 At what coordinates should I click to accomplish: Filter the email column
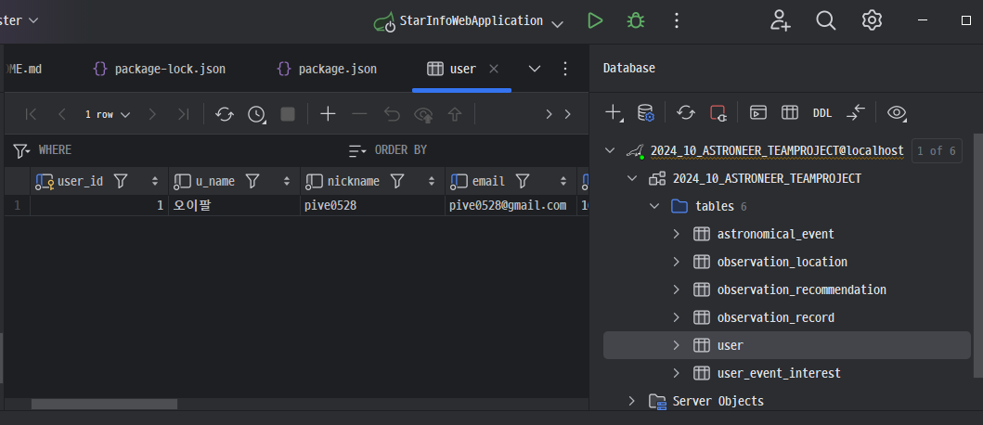pyautogui.click(x=523, y=181)
